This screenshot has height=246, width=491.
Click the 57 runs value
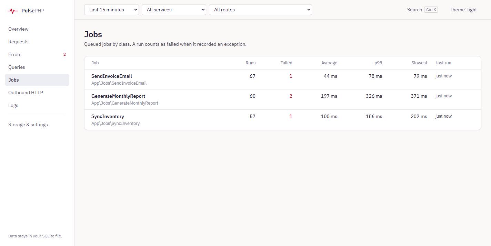[x=252, y=116]
